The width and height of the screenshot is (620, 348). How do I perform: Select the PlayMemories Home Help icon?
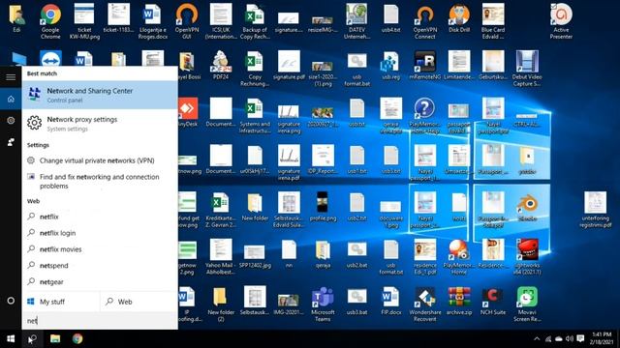[424, 116]
